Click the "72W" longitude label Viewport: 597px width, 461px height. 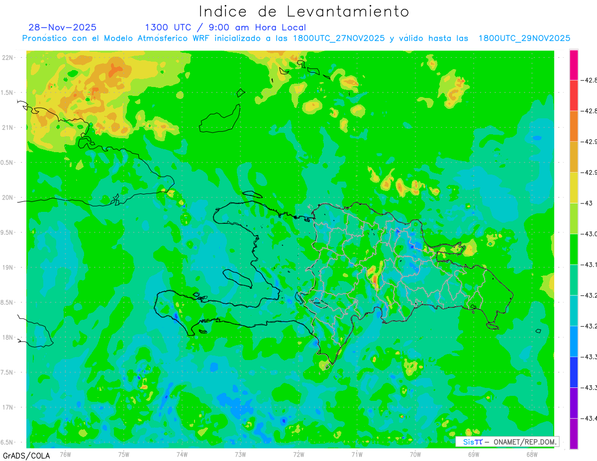(x=298, y=454)
